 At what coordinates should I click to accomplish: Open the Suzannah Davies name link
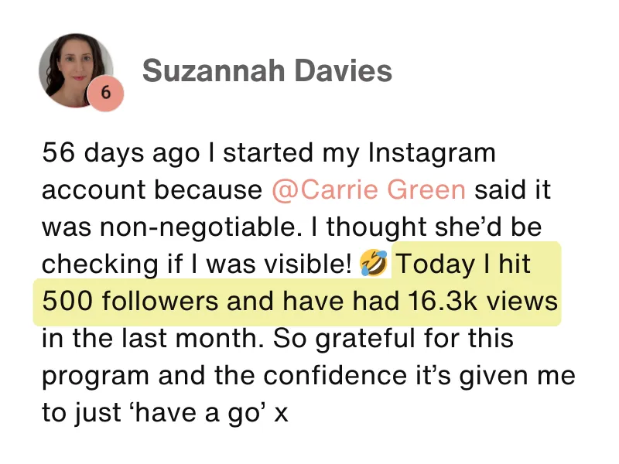tap(267, 71)
